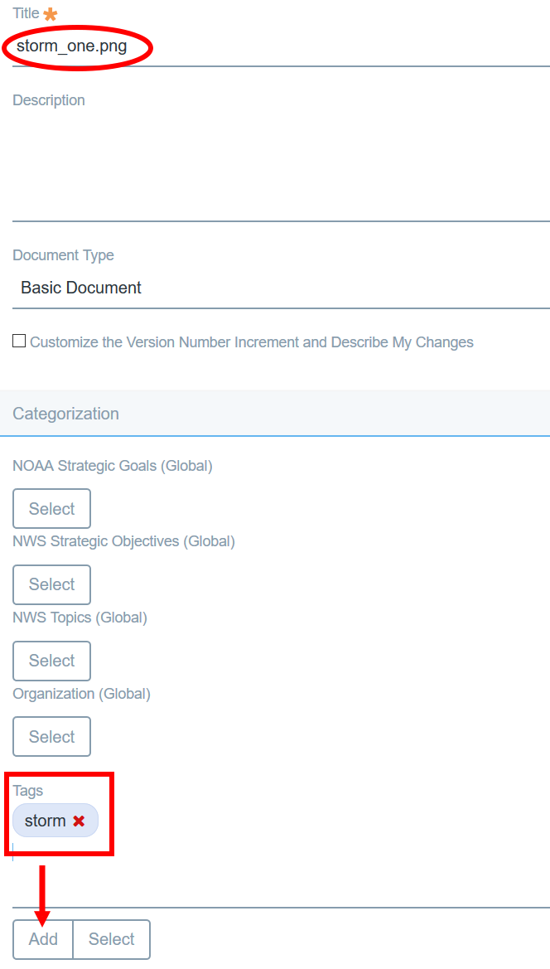Focus the Title field containing storm_one.png
Image resolution: width=550 pixels, height=969 pixels.
(x=281, y=46)
